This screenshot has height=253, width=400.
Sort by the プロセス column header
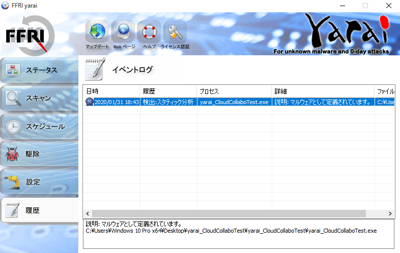[234, 91]
